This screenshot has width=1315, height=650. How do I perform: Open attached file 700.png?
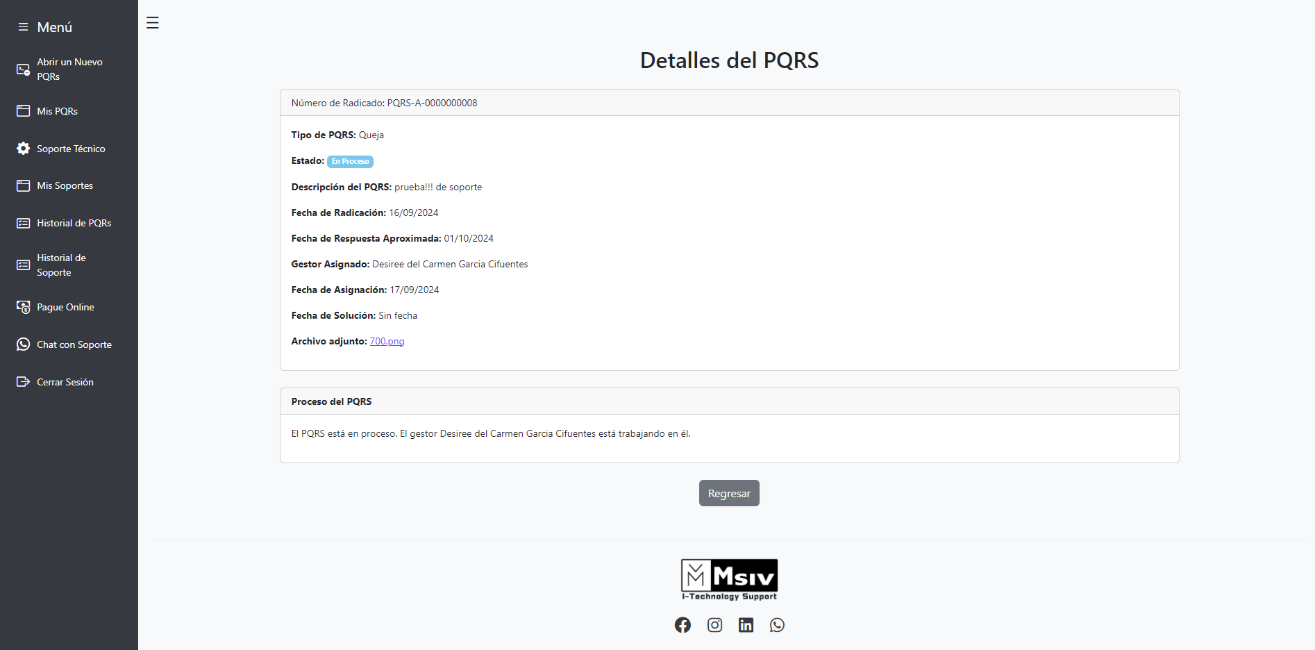click(387, 341)
